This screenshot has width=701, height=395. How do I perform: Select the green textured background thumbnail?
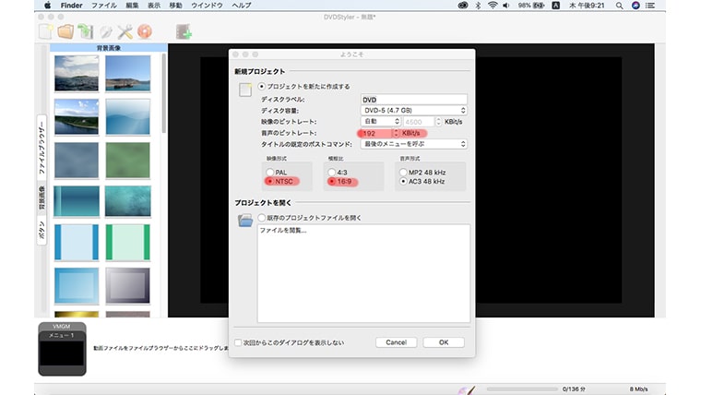point(128,161)
